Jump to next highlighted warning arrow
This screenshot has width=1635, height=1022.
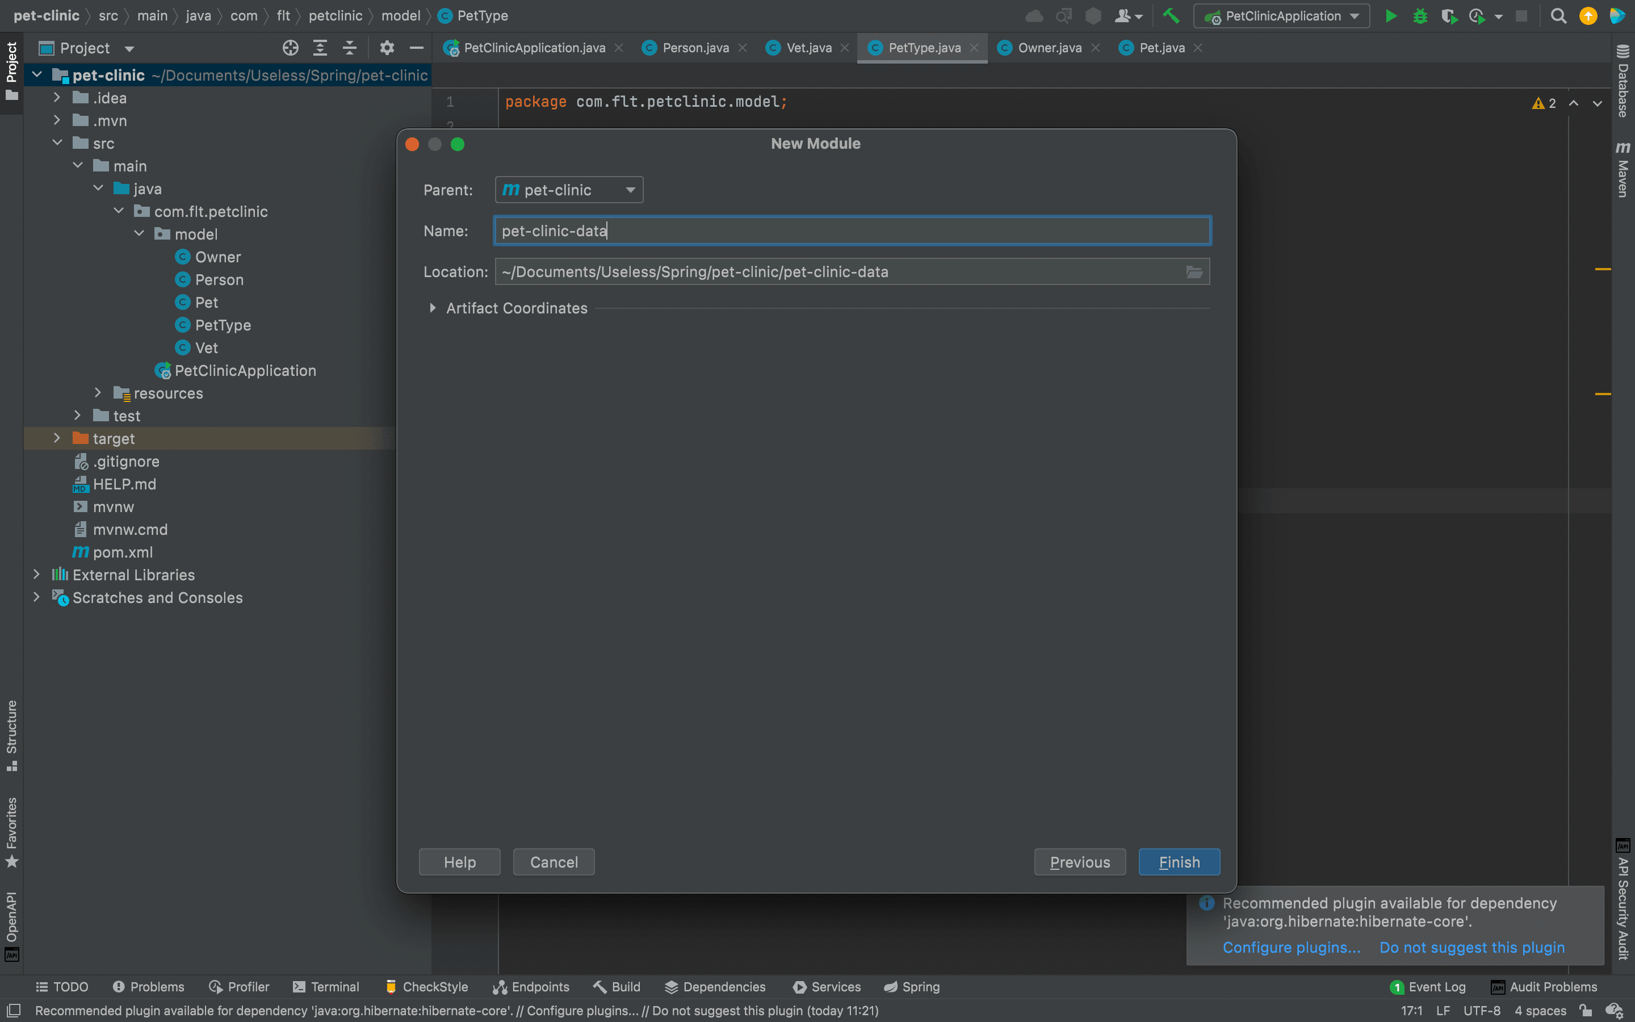(1597, 103)
